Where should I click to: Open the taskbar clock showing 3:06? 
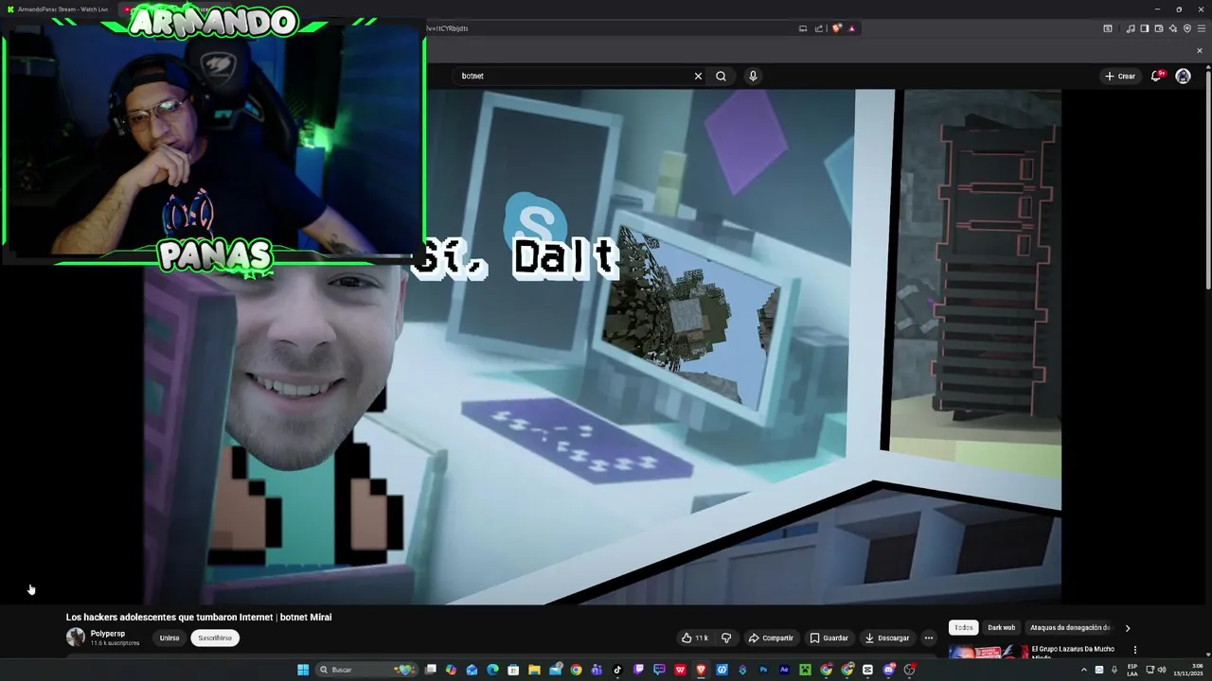coord(1187,670)
